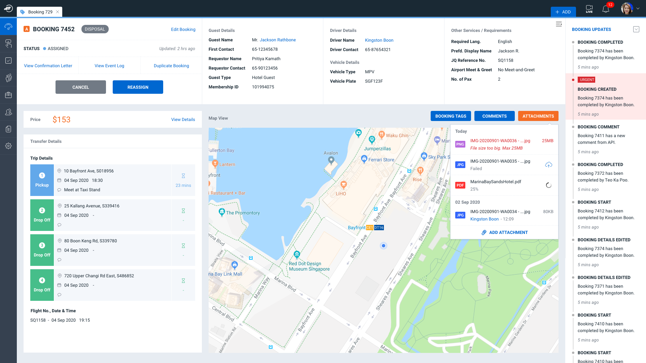Open the tasks checkmark sidebar icon
This screenshot has width=646, height=363.
click(8, 61)
